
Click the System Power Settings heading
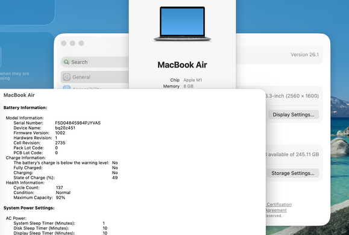tap(29, 208)
